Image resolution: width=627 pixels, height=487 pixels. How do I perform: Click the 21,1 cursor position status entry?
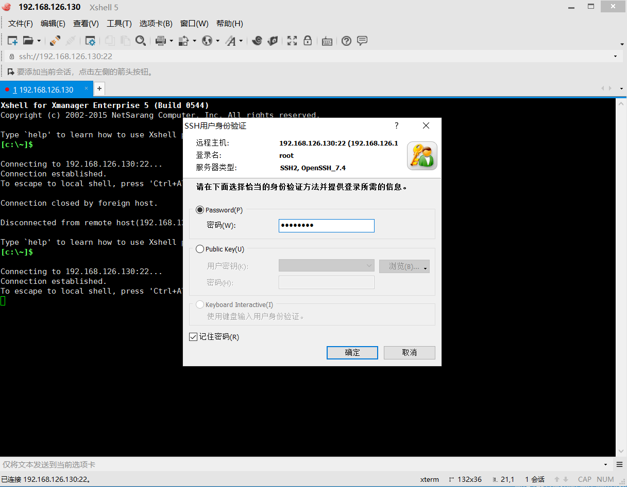(x=503, y=479)
